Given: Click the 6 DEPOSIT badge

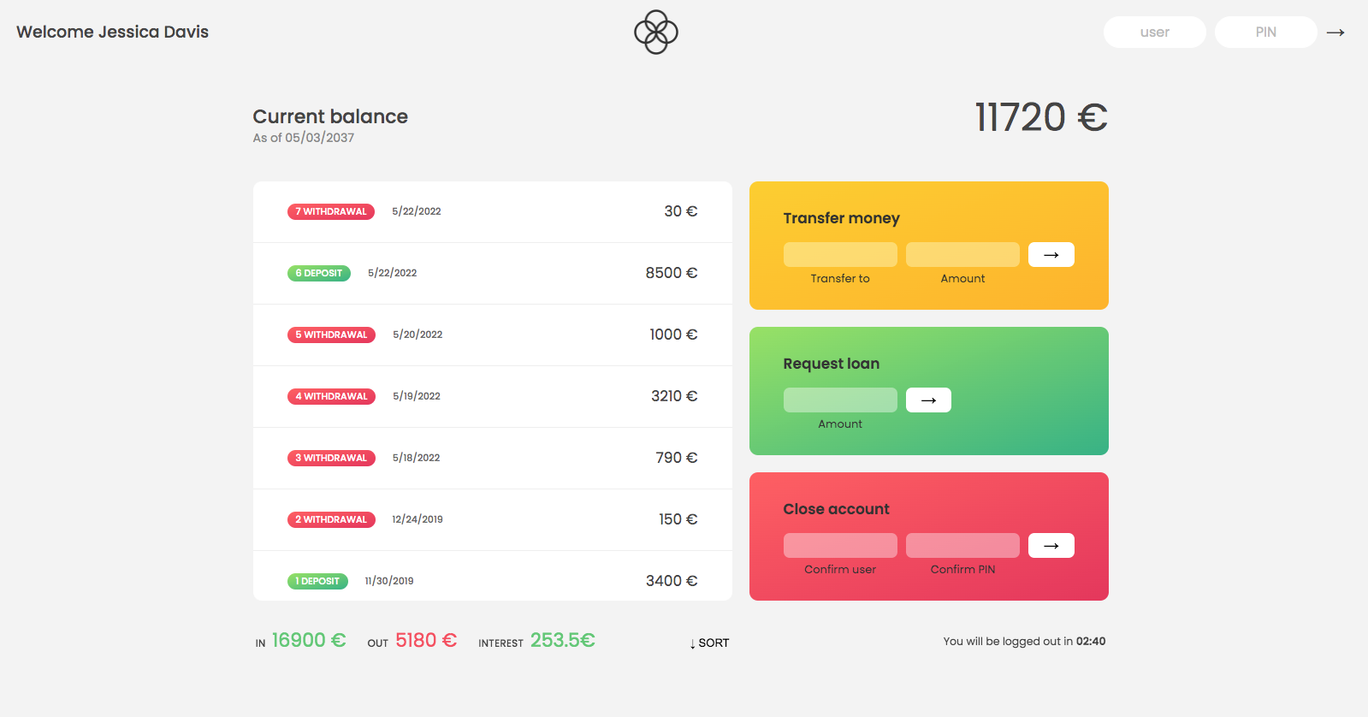Looking at the screenshot, I should (319, 273).
